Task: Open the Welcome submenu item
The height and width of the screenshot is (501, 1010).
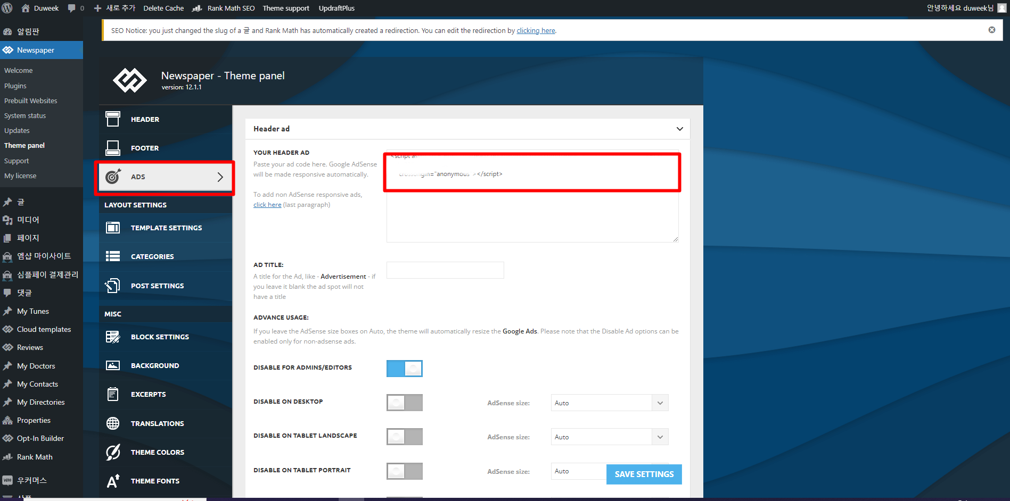Action: pyautogui.click(x=19, y=70)
